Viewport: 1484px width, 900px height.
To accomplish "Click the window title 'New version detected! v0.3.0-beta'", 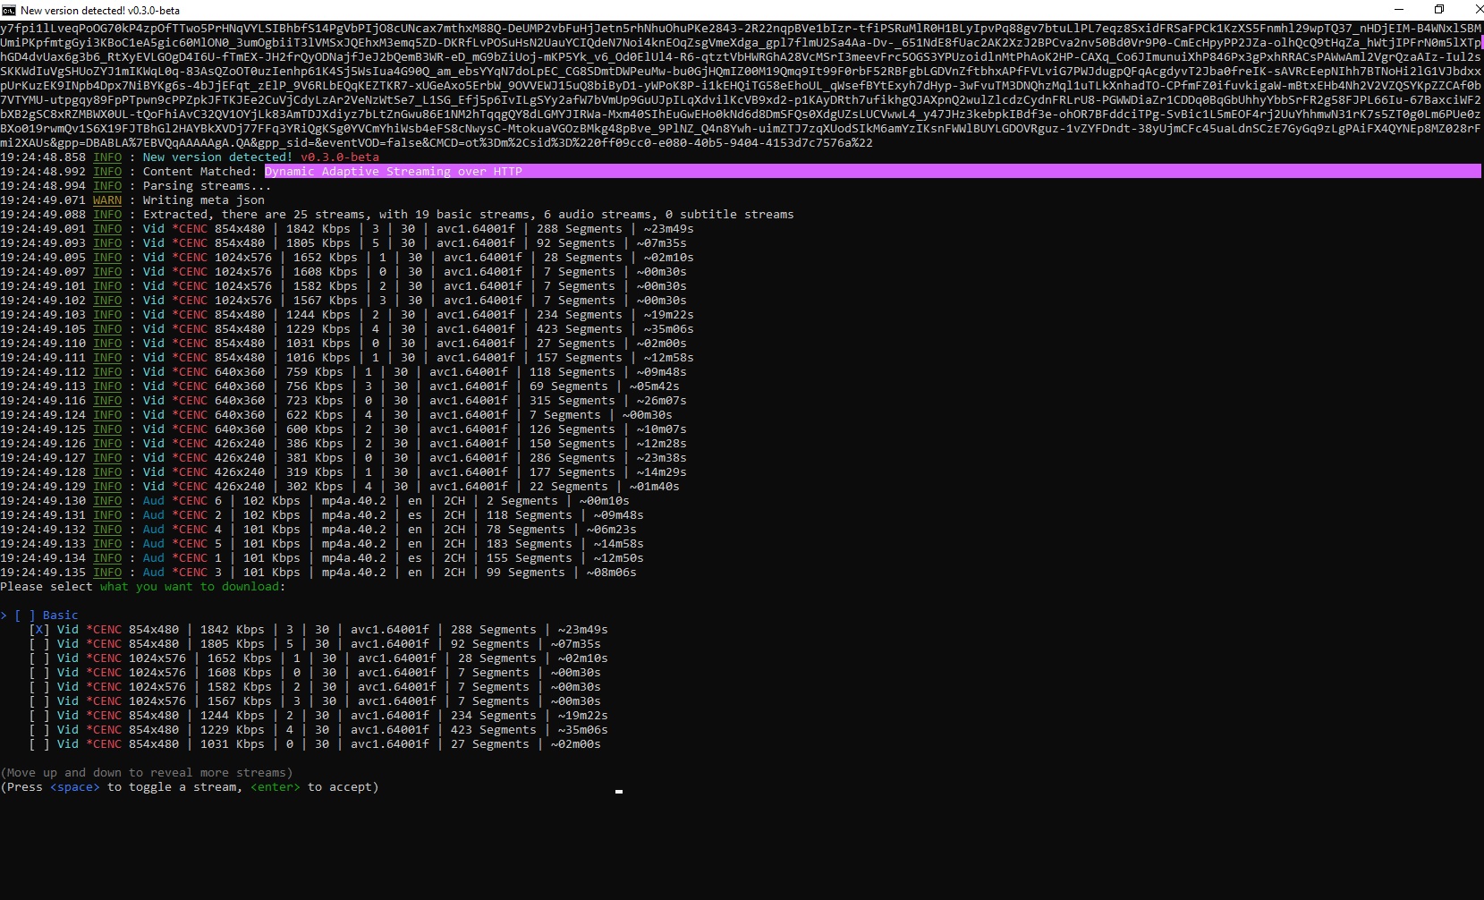I will (100, 10).
